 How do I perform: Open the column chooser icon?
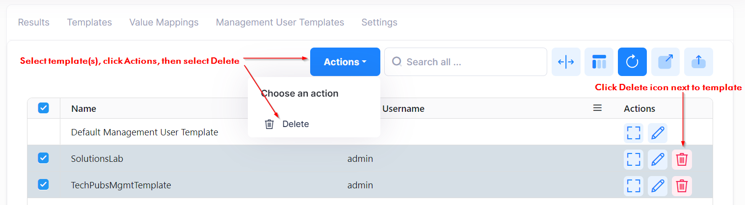[599, 62]
